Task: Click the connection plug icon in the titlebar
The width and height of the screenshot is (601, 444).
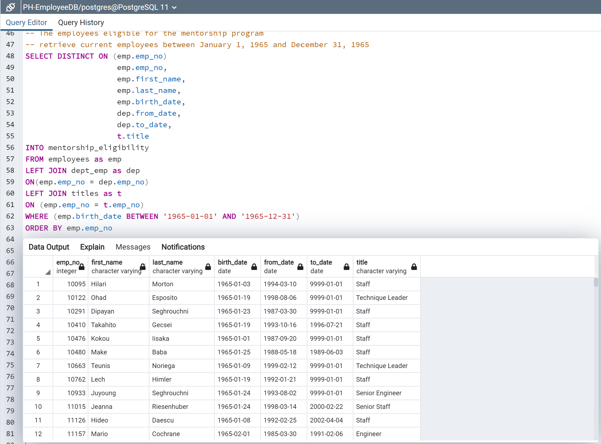Action: pos(10,7)
